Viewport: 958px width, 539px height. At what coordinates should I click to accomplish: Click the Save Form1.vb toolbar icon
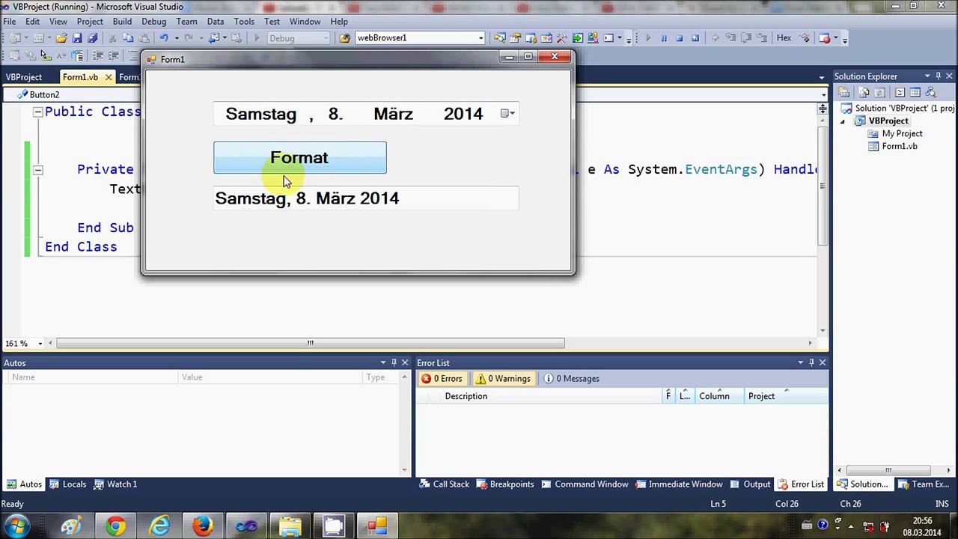click(x=77, y=38)
